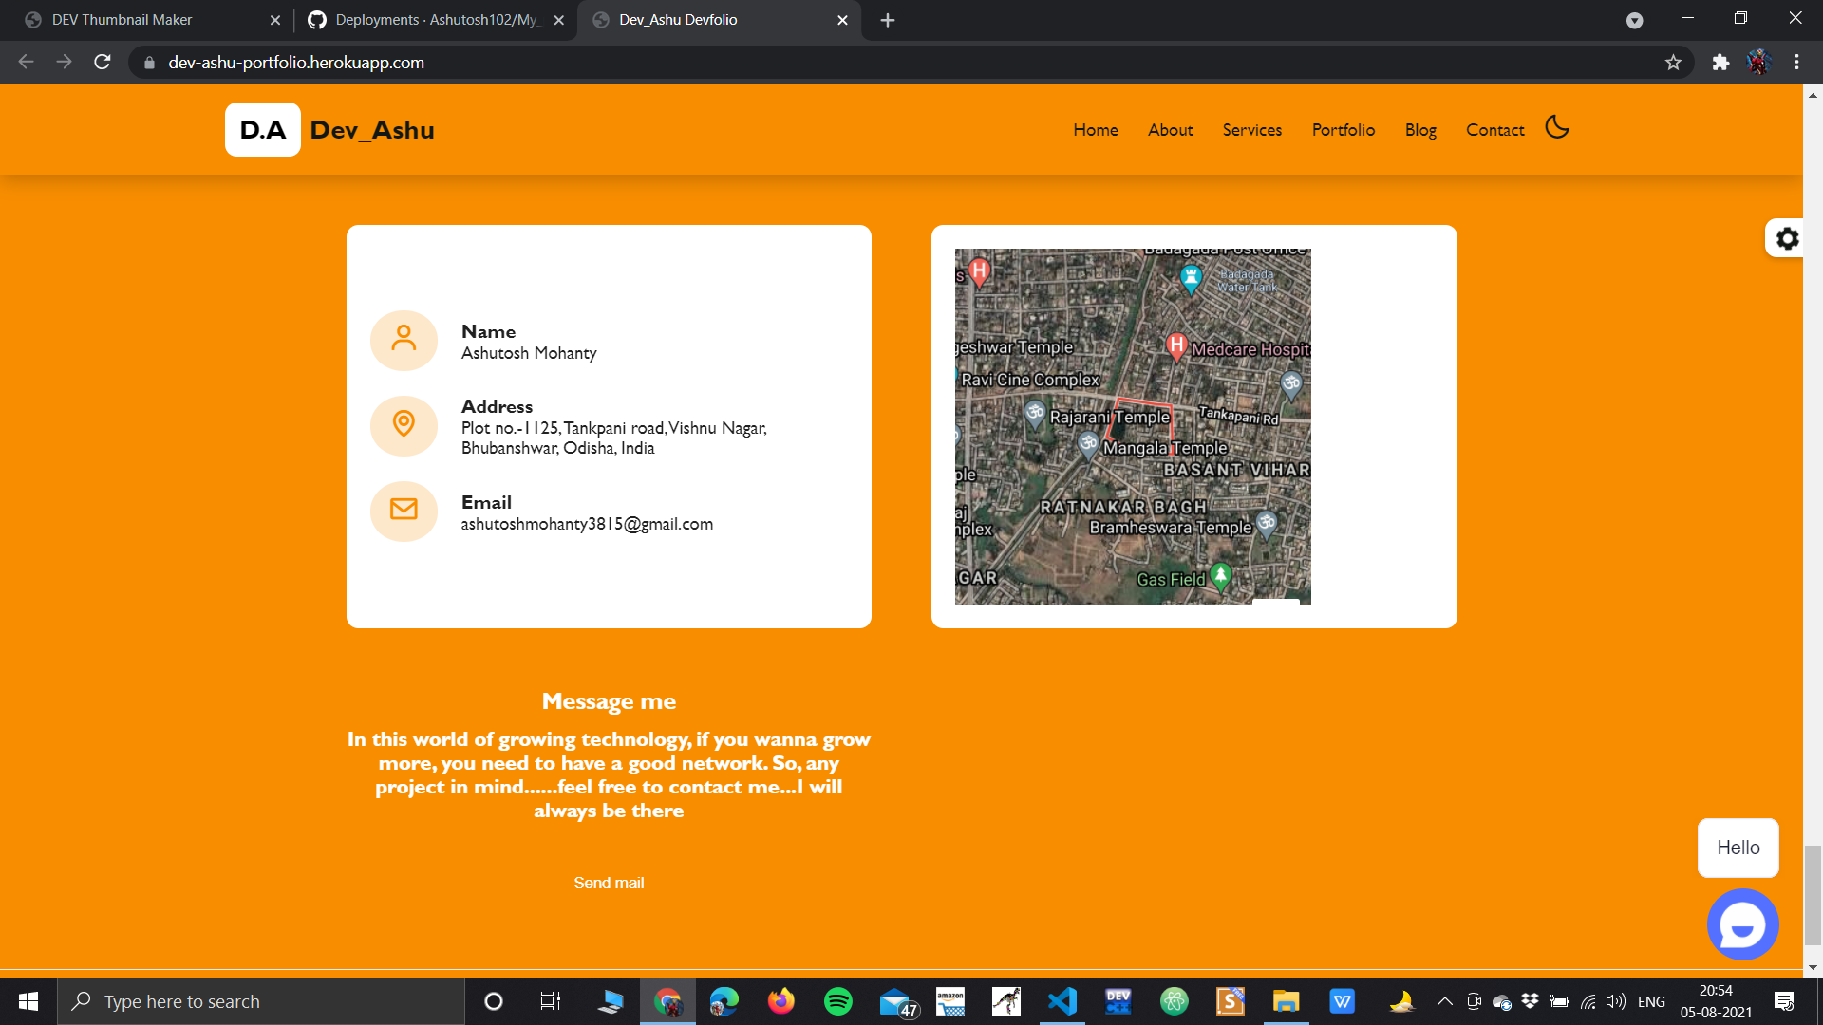
Task: Select the location pin icon next to Address
Action: (404, 425)
